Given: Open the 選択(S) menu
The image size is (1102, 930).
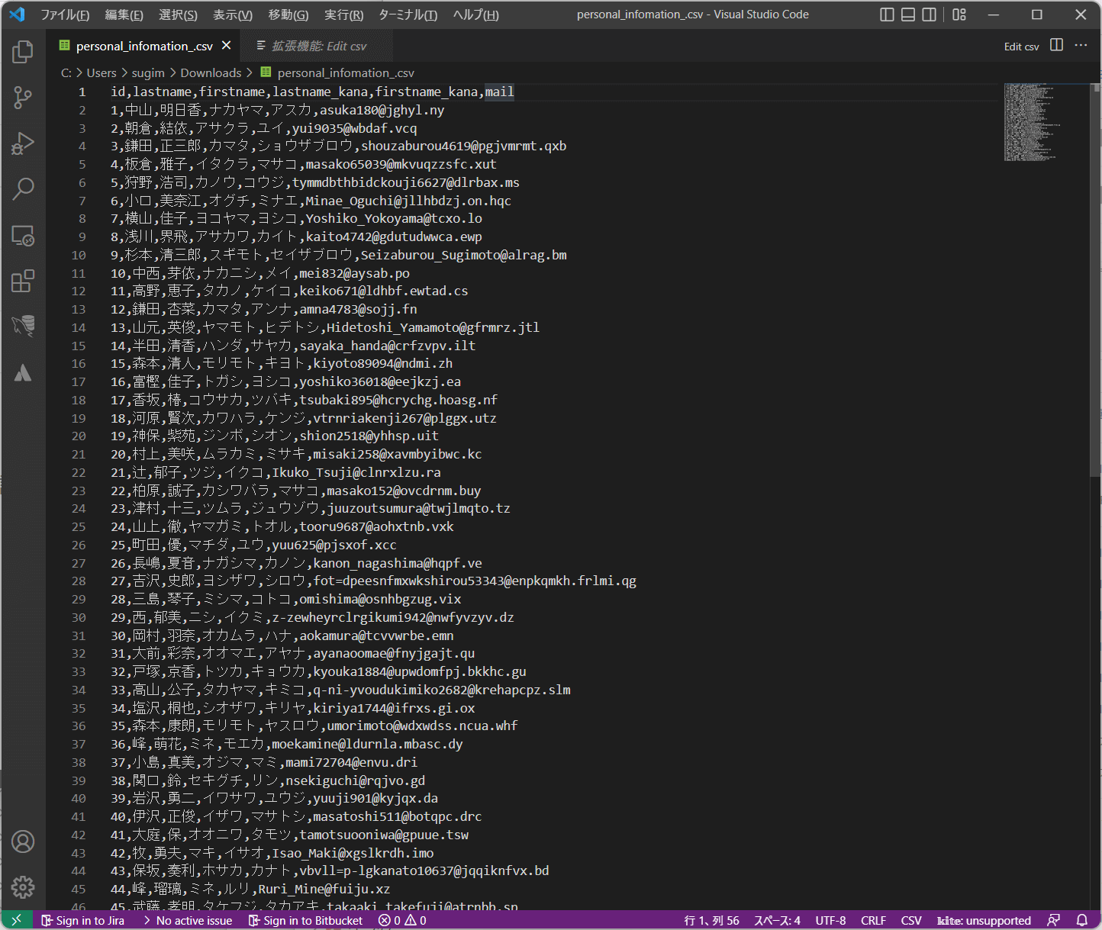Looking at the screenshot, I should (x=178, y=14).
